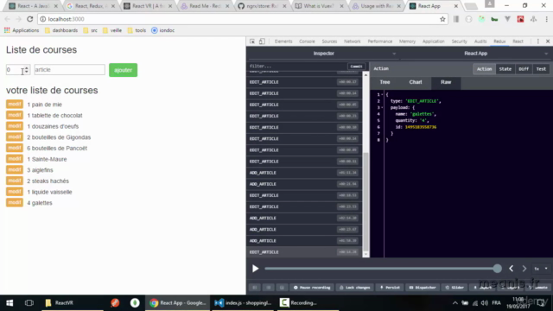Select bottom dock position icon
Screen dimensions: 553x311
coord(282,288)
